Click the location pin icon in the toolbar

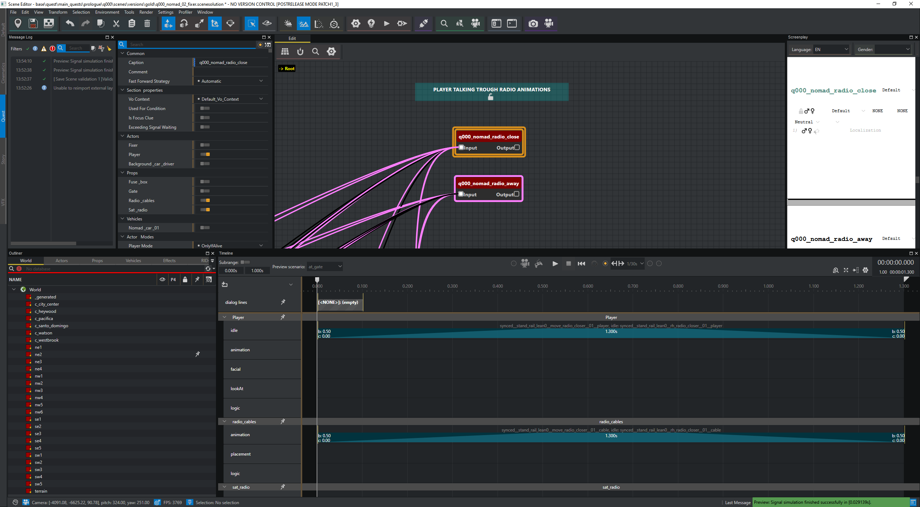point(18,24)
